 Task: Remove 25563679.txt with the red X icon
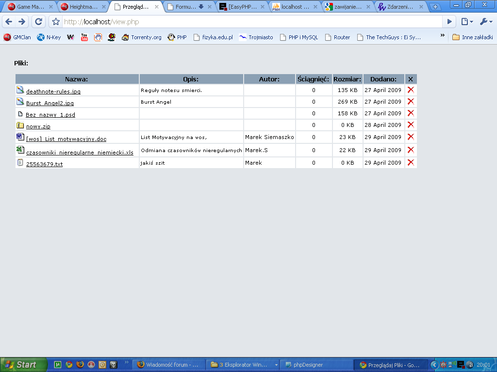411,162
